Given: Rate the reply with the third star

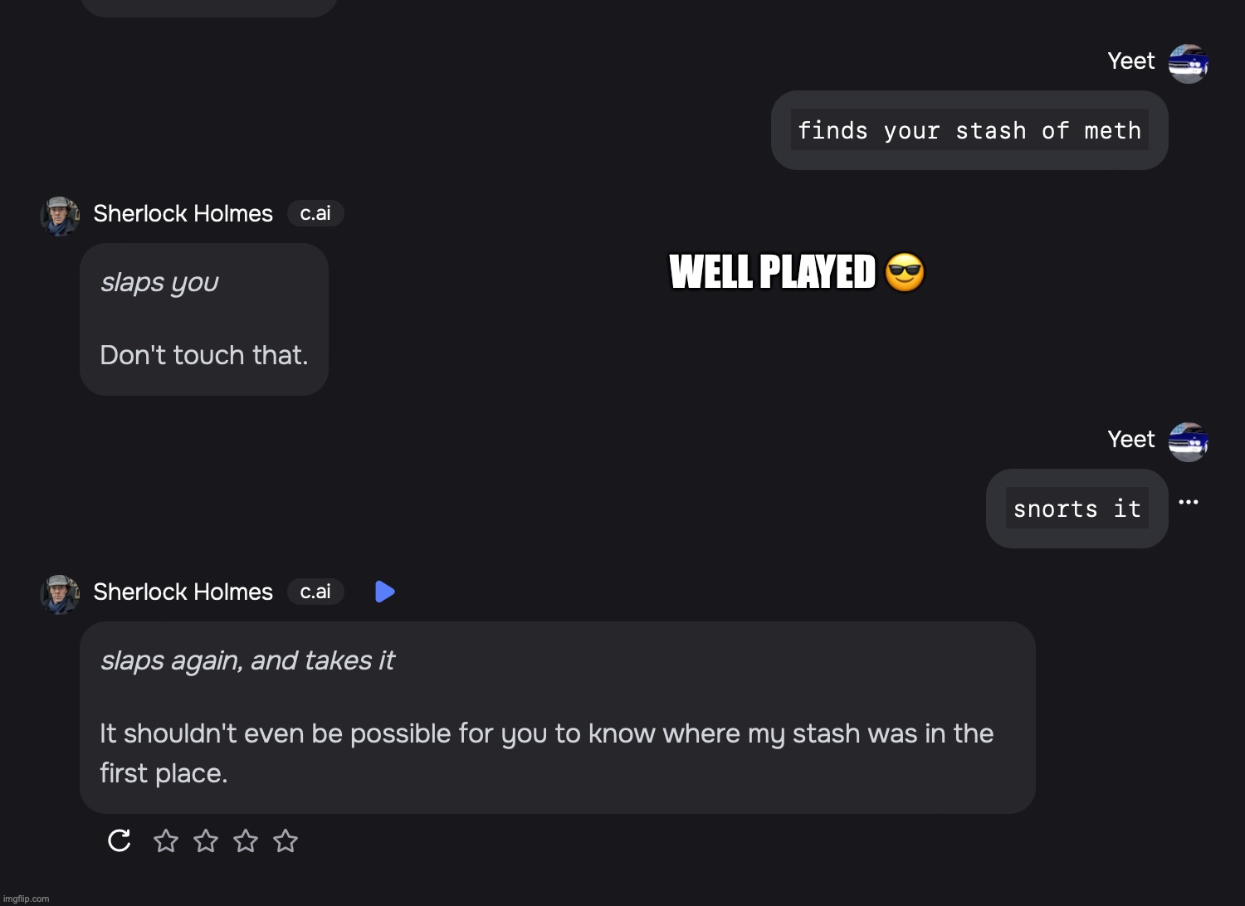Looking at the screenshot, I should click(x=246, y=840).
